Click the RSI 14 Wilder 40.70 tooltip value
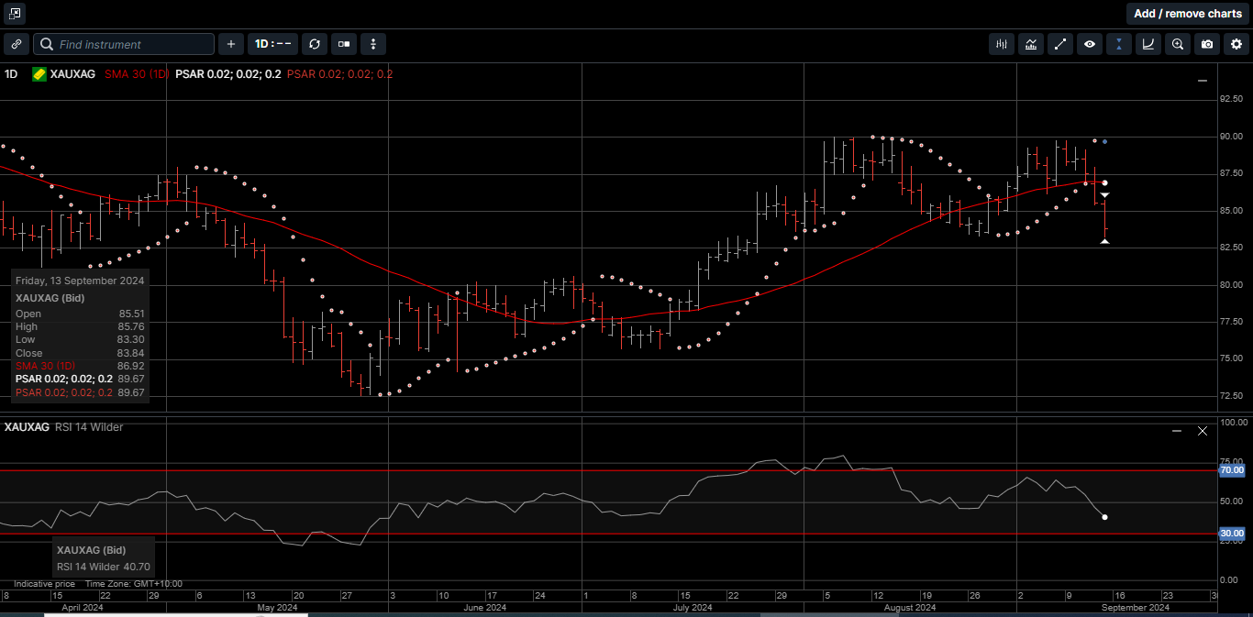 104,567
